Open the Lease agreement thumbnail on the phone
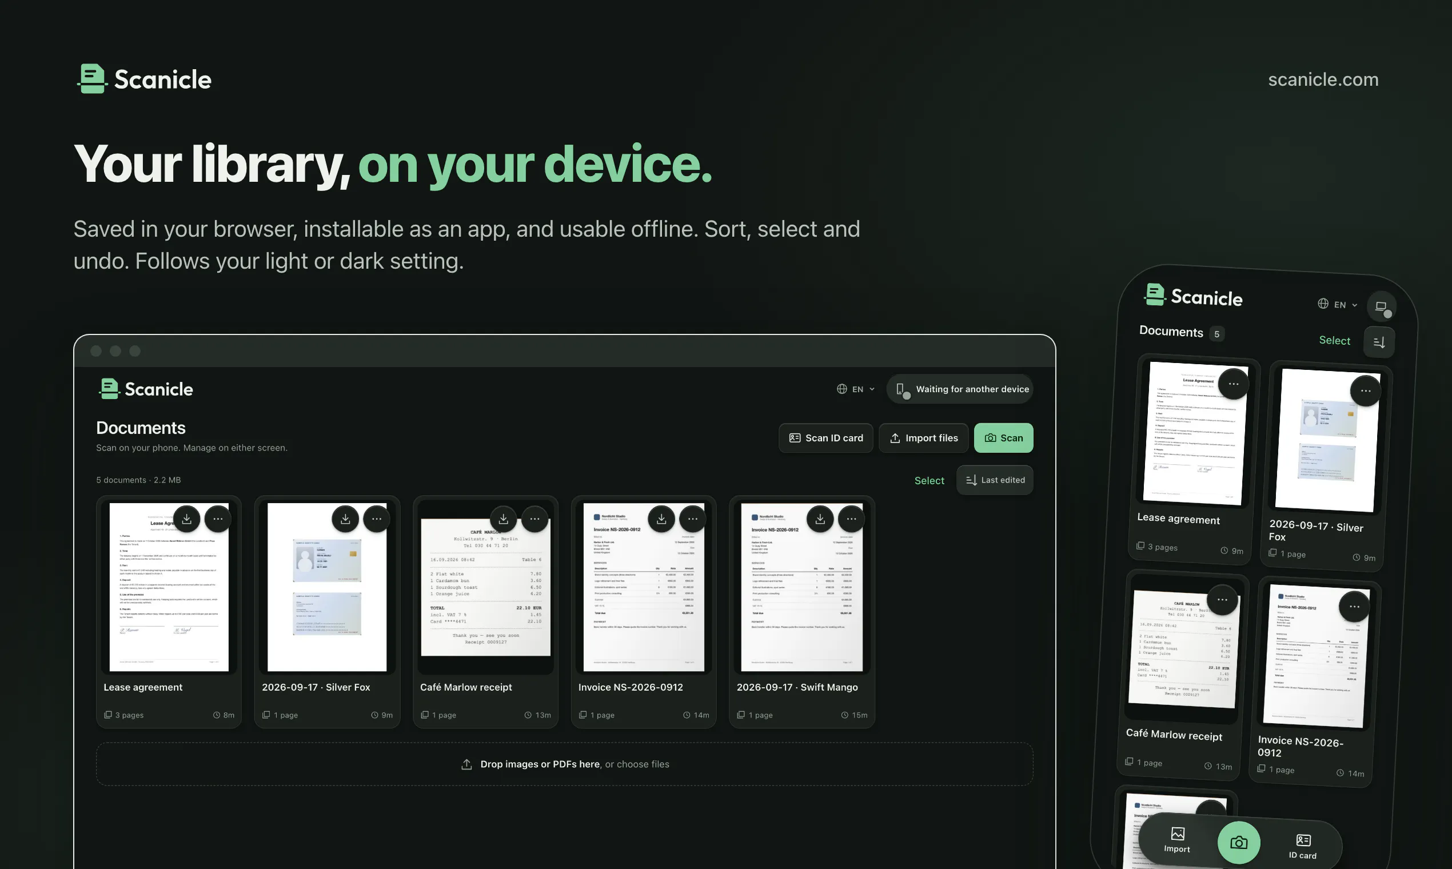 pyautogui.click(x=1195, y=433)
